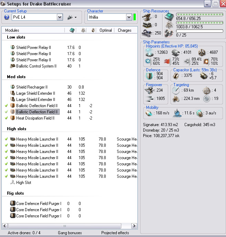Click the Active drones: 0 / 4 label
Image resolution: width=226 pixels, height=237 pixels.
click(24, 233)
